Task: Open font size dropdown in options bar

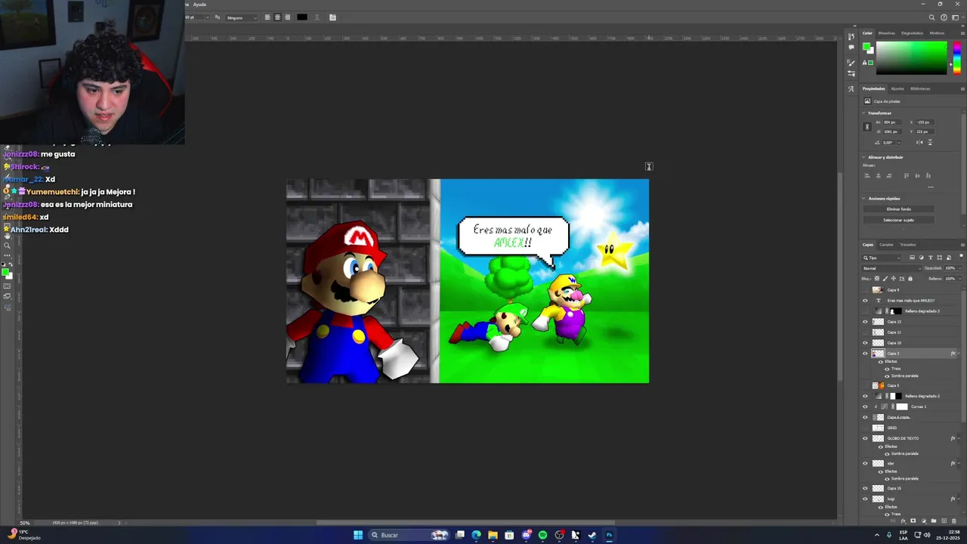Action: click(x=208, y=17)
